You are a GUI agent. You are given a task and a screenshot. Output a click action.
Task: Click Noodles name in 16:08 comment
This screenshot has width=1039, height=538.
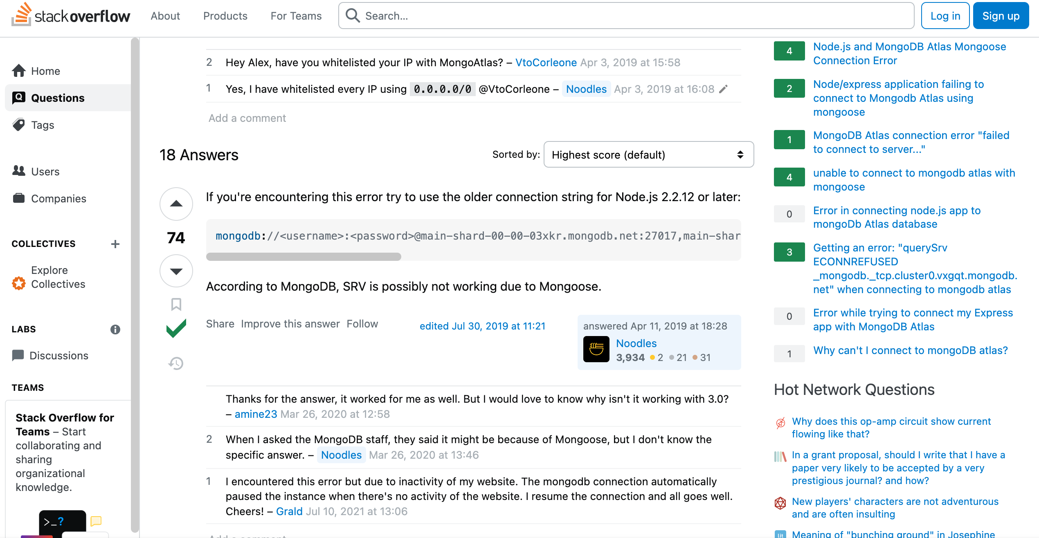[586, 89]
